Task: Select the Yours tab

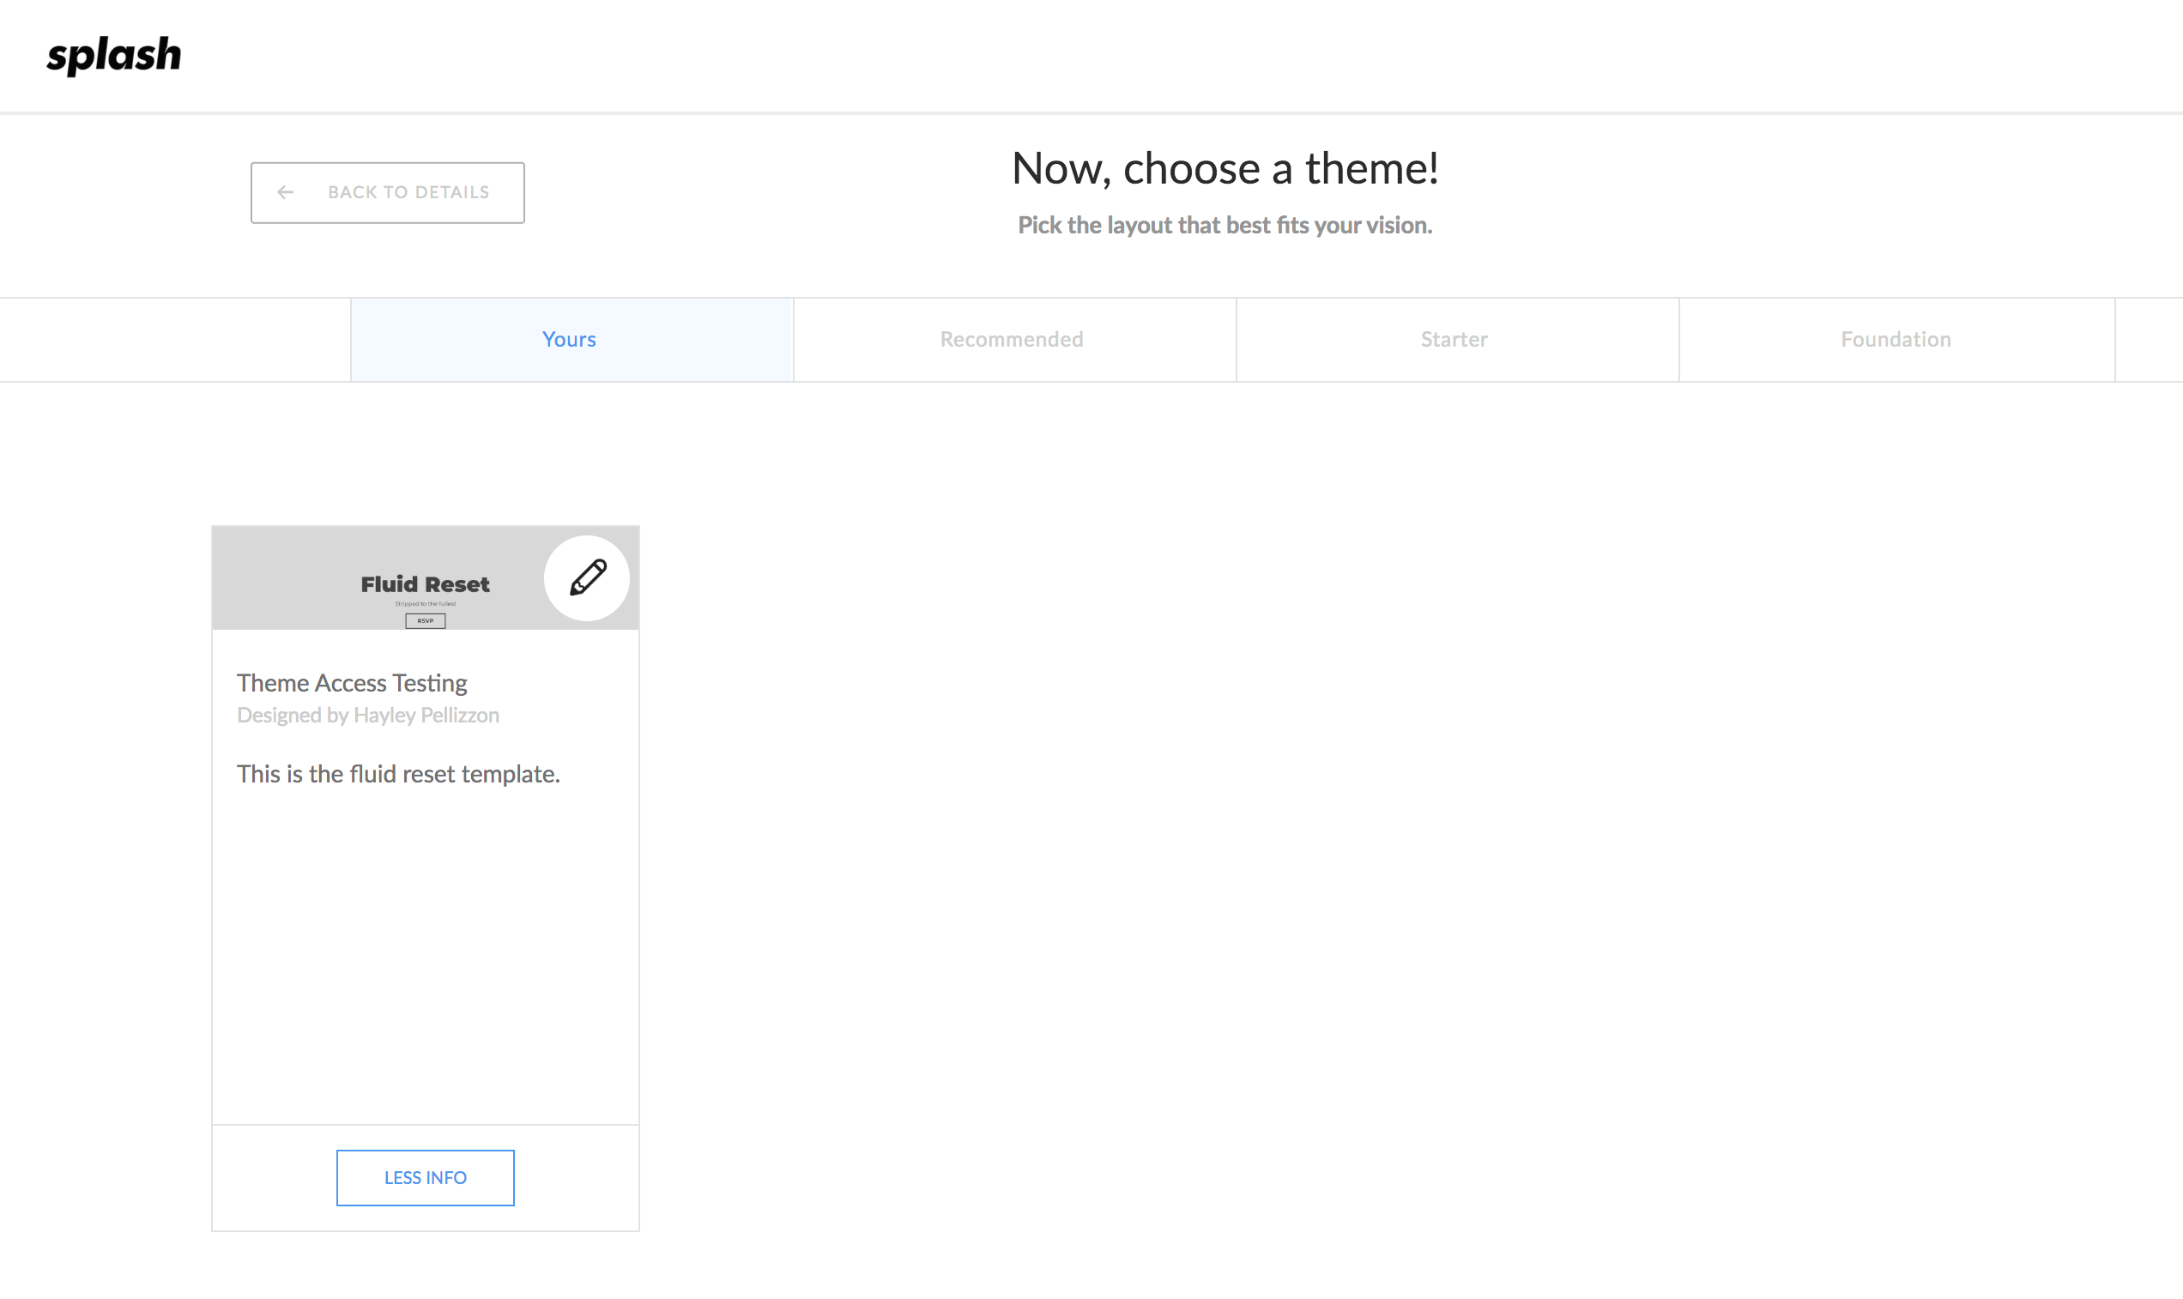Action: 571,340
